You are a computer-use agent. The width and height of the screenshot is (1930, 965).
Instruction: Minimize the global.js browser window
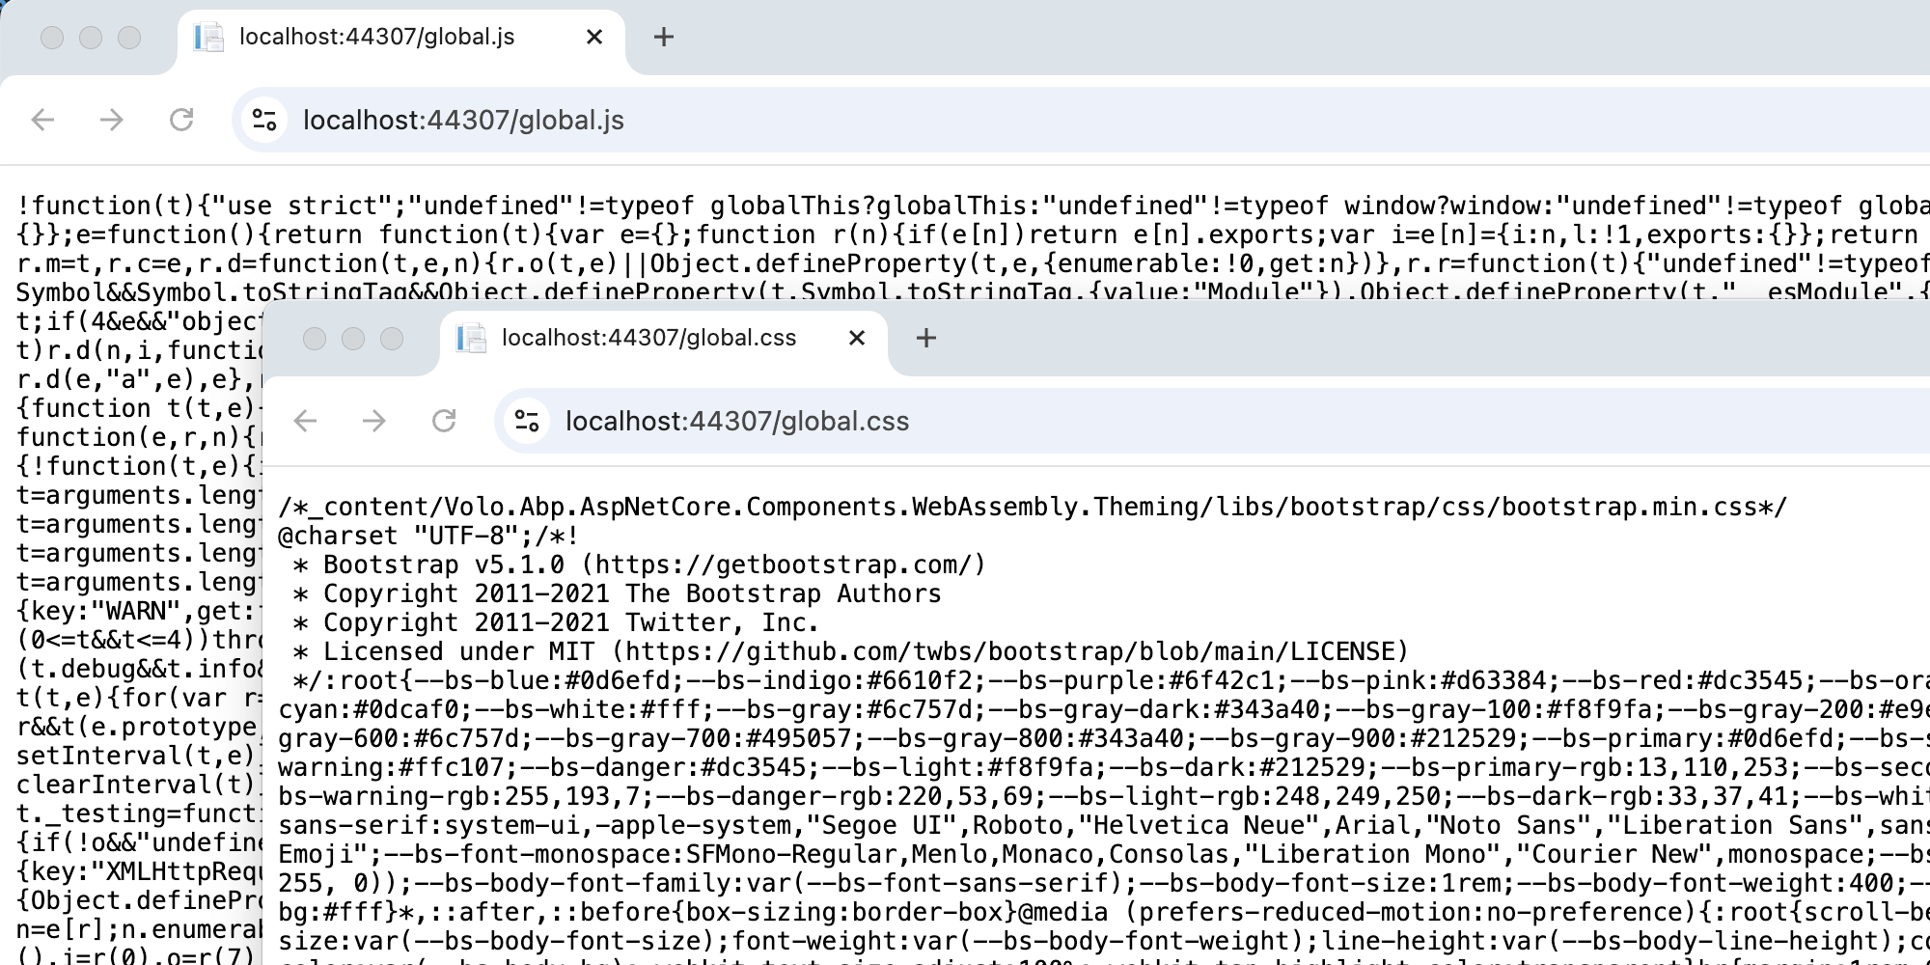91,38
